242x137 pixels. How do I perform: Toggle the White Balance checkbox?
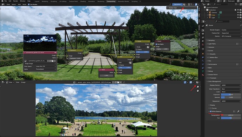pyautogui.click(x=211, y=111)
